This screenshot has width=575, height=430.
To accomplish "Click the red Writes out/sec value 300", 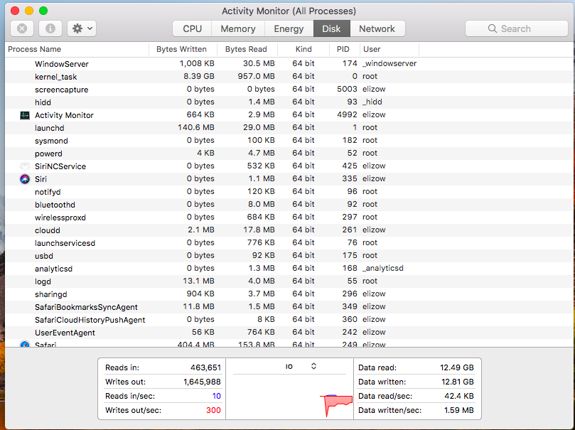I will [x=213, y=410].
